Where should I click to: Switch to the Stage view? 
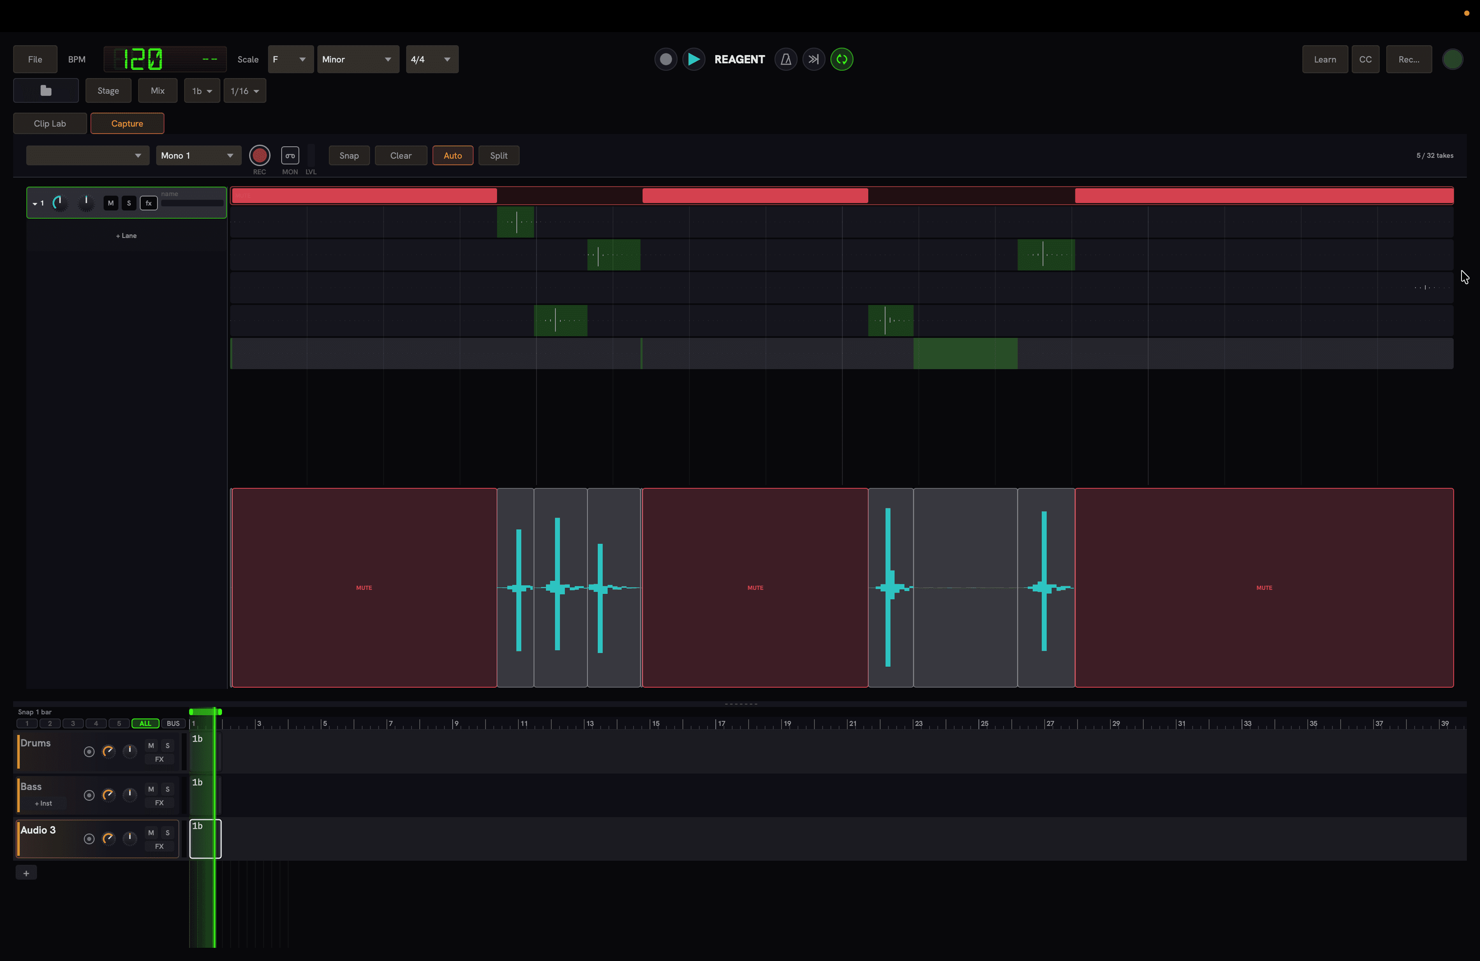[x=108, y=91]
